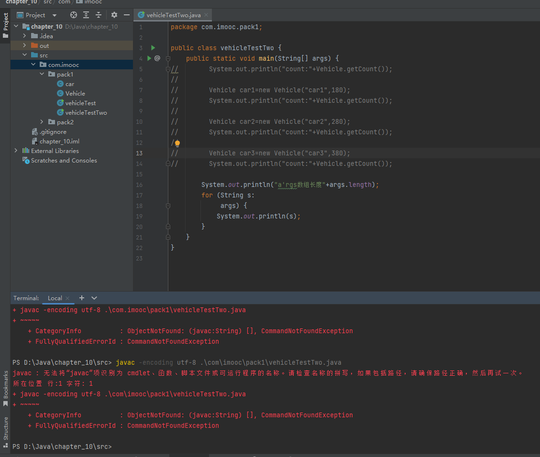Open Project panel gear options
The height and width of the screenshot is (457, 540).
[x=114, y=15]
